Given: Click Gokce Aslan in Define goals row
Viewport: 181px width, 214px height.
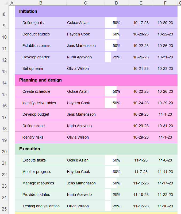Looking at the screenshot, I should [78, 23].
